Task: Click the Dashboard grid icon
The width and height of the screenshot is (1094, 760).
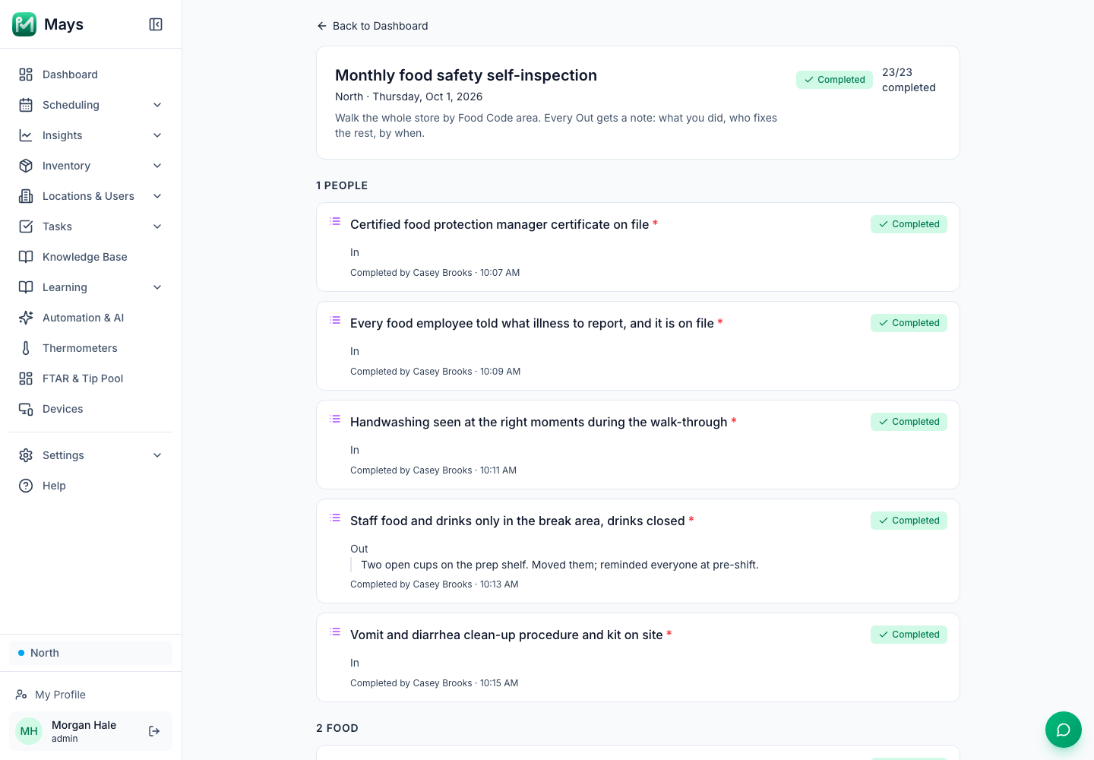Action: tap(26, 74)
